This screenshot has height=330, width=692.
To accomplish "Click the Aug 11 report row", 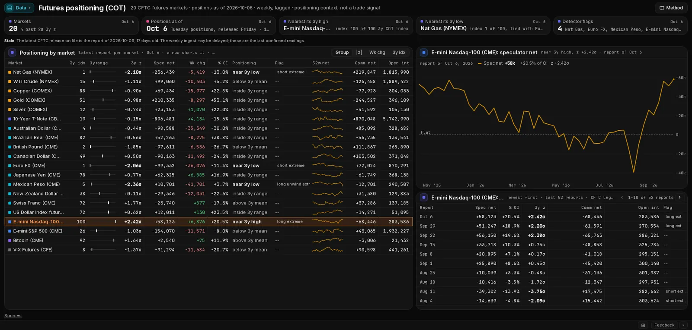I will point(551,292).
